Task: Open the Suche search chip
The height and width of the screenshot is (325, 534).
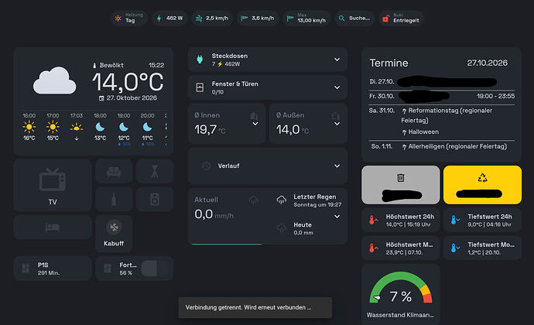Action: tap(354, 18)
